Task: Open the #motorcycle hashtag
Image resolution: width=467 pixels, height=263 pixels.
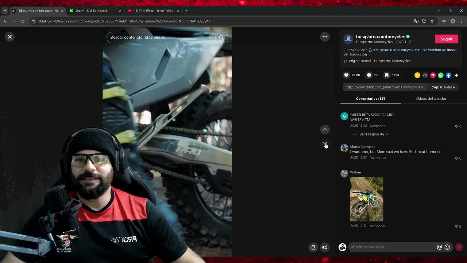Action: (x=403, y=50)
